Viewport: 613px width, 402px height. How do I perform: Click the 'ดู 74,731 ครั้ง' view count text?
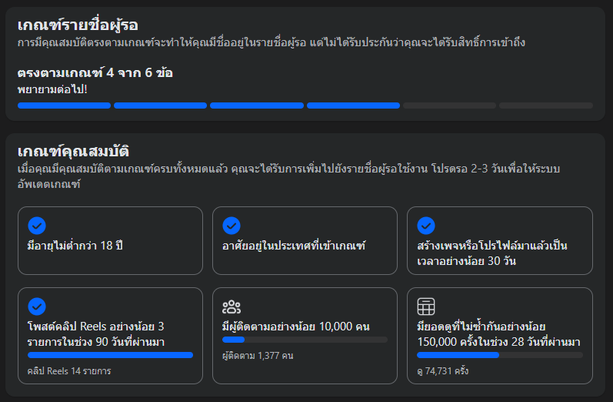tap(443, 371)
